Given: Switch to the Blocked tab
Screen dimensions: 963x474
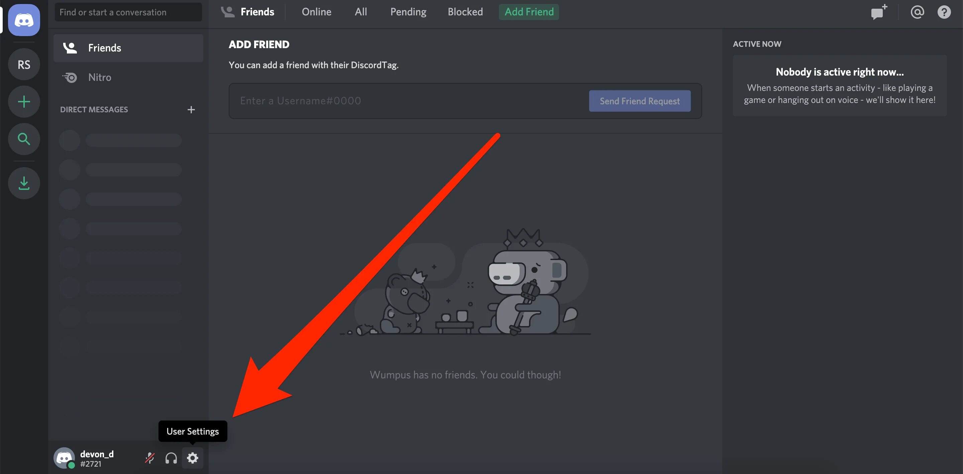Looking at the screenshot, I should tap(465, 12).
